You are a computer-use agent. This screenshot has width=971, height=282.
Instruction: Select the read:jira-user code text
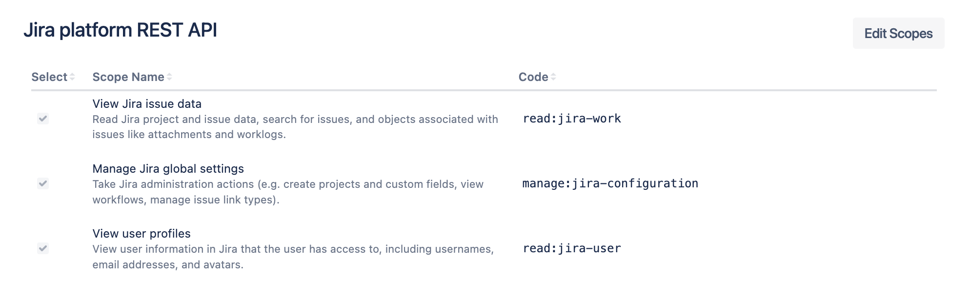click(x=571, y=248)
